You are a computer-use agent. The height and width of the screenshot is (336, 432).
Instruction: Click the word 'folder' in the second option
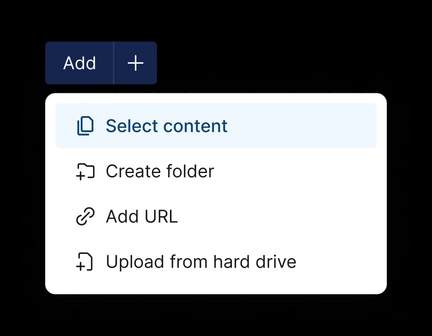click(190, 171)
